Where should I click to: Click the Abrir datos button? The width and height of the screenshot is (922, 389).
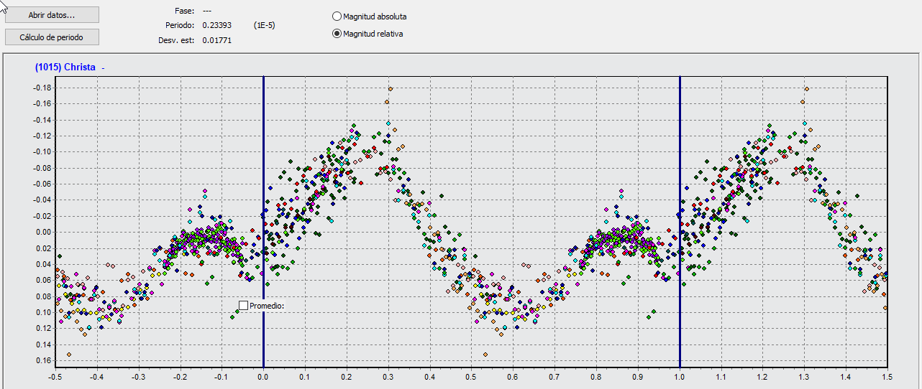(x=52, y=15)
